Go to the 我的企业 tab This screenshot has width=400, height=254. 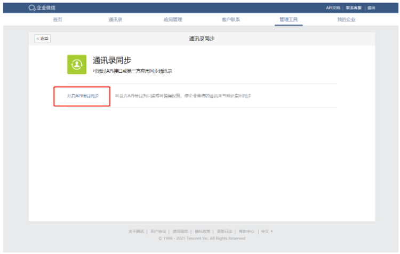pyautogui.click(x=346, y=20)
